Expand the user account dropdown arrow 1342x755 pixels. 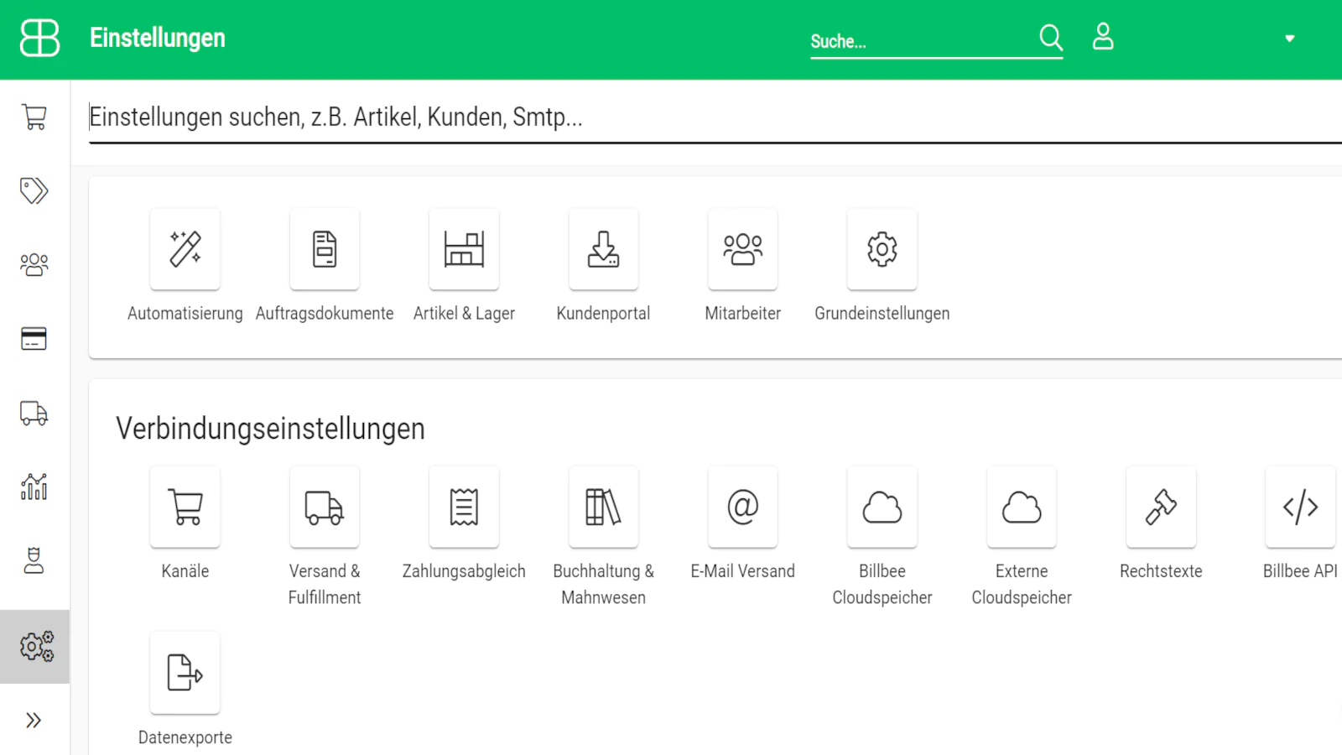point(1289,39)
